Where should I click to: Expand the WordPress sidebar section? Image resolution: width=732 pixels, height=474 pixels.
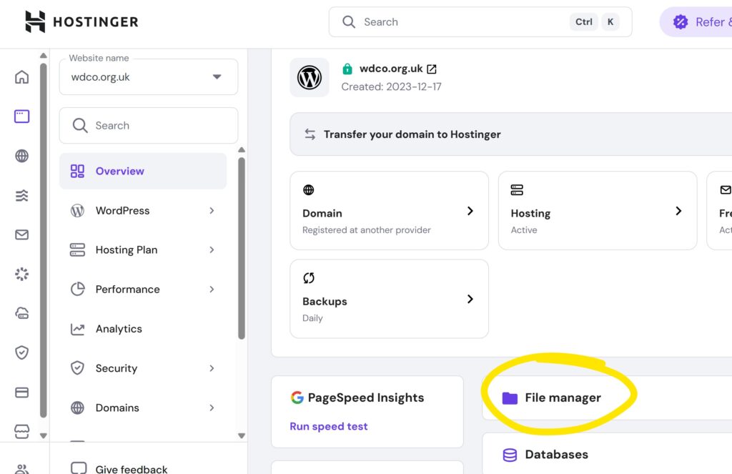[143, 211]
